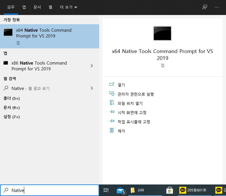Choose 작업 표시줄에 고정
Screen dimensions: 226x196
[134, 122]
